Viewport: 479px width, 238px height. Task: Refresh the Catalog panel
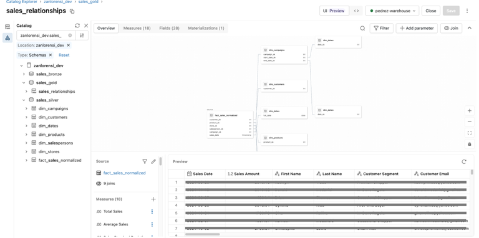tap(77, 26)
